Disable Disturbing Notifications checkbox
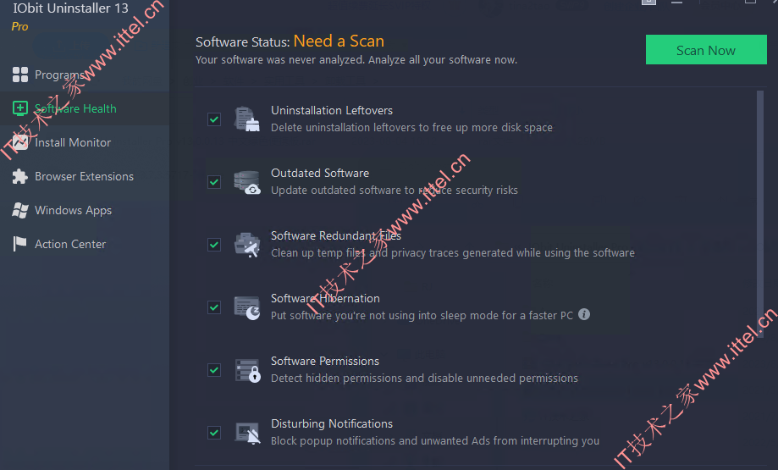Viewport: 778px width, 470px height. [x=214, y=432]
